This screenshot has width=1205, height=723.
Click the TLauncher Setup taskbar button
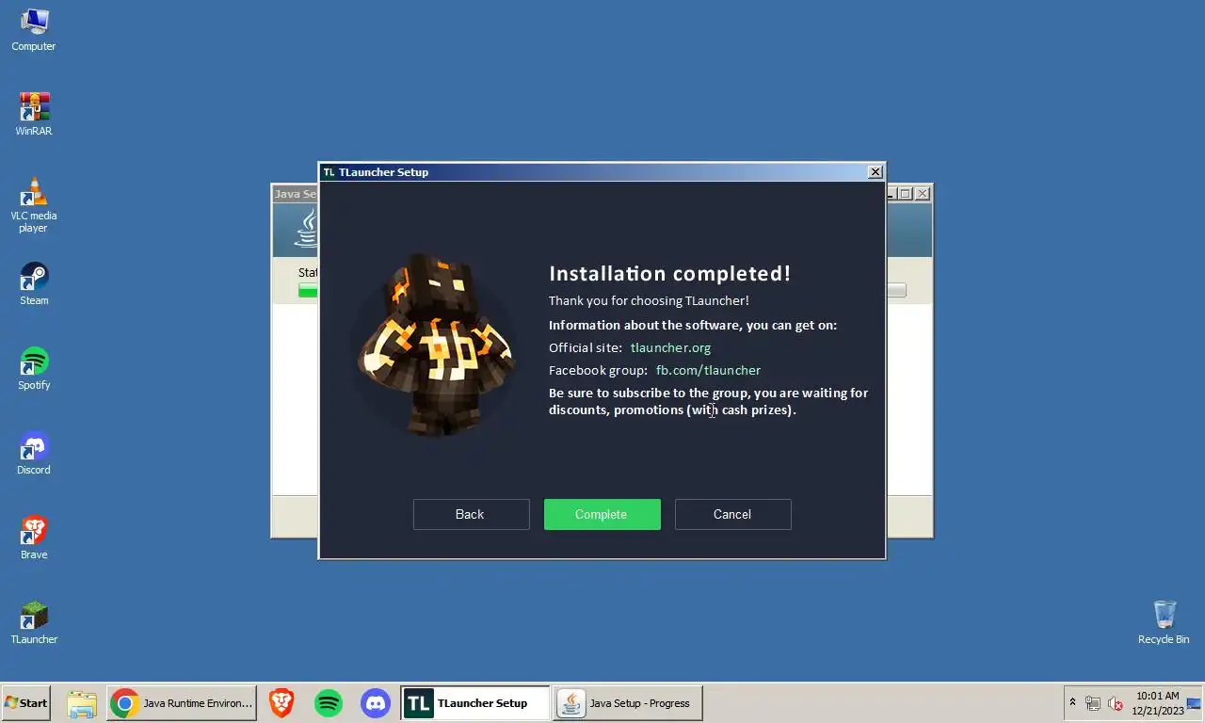click(476, 703)
